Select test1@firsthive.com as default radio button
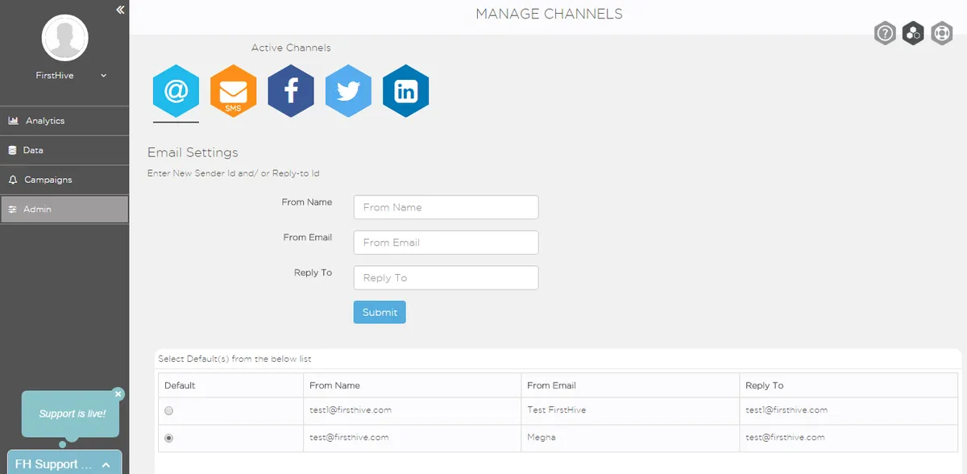The height and width of the screenshot is (474, 967). click(x=168, y=410)
